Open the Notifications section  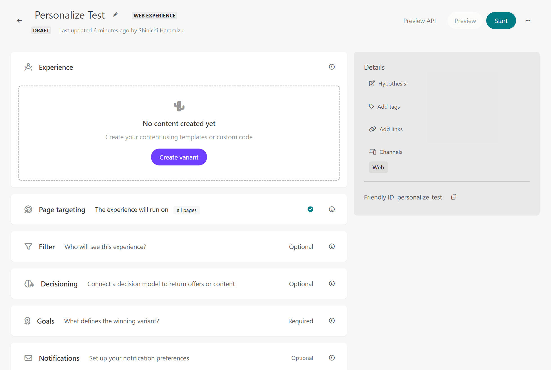pos(59,358)
